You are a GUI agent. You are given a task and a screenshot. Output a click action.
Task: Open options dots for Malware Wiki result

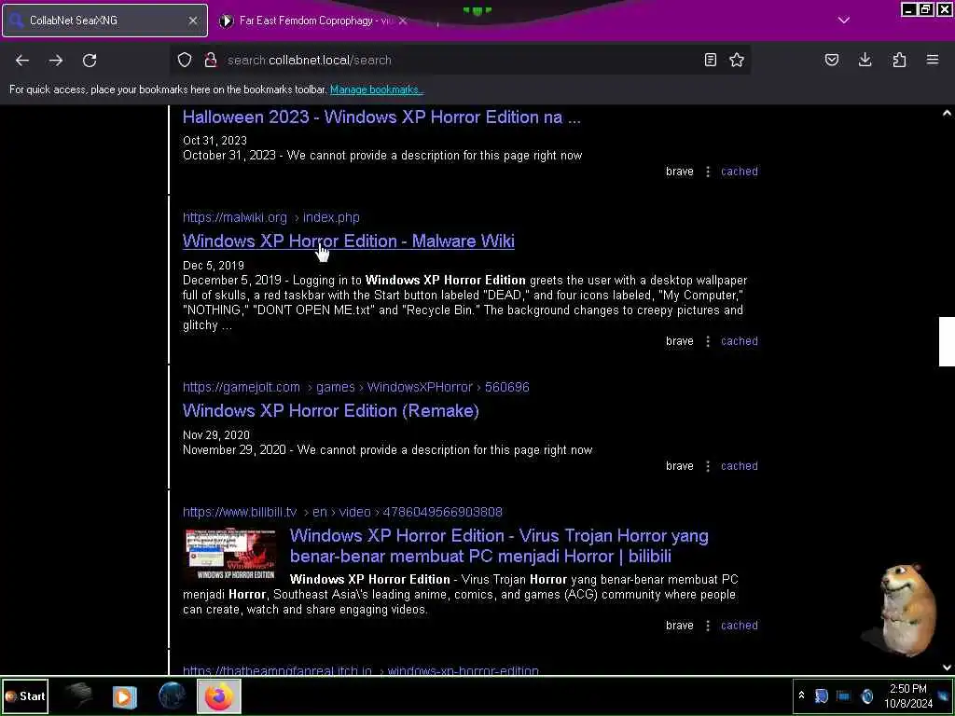708,341
